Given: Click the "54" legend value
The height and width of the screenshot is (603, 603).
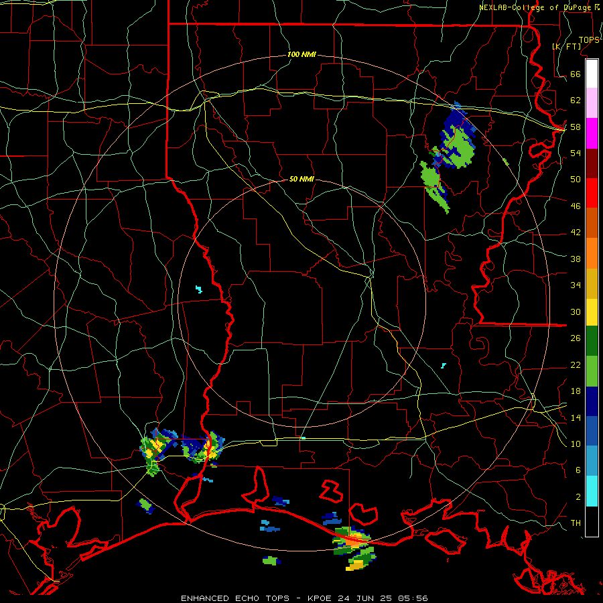Looking at the screenshot, I should click(576, 153).
